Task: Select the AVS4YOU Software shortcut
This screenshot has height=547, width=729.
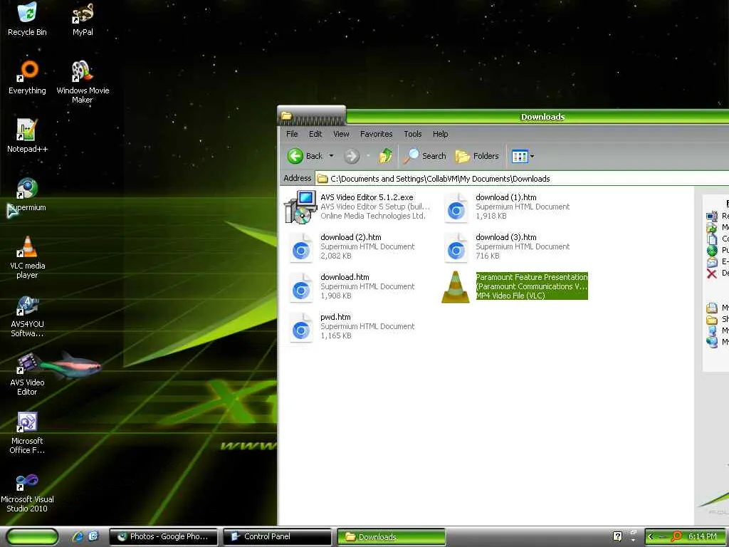Action: 27,316
